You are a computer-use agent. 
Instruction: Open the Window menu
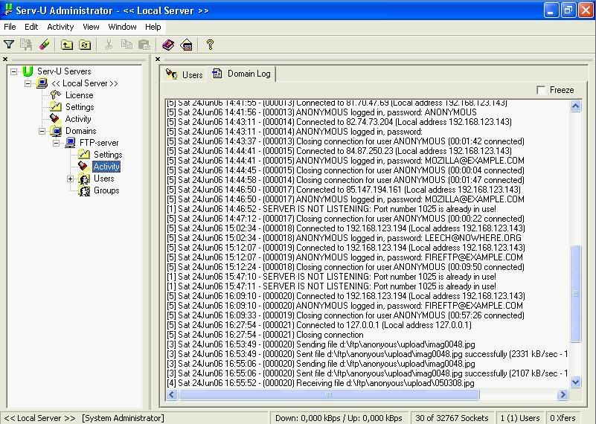point(122,27)
